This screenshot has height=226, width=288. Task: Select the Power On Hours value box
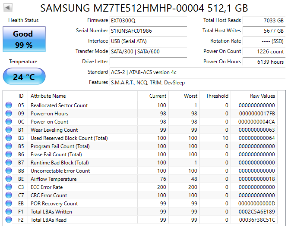[x=264, y=62]
